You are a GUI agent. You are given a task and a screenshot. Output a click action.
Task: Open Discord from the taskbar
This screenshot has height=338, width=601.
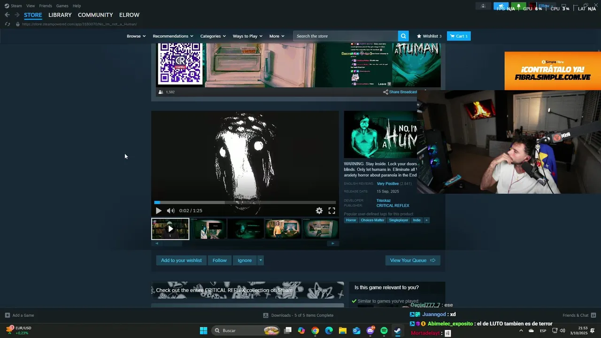click(x=370, y=330)
